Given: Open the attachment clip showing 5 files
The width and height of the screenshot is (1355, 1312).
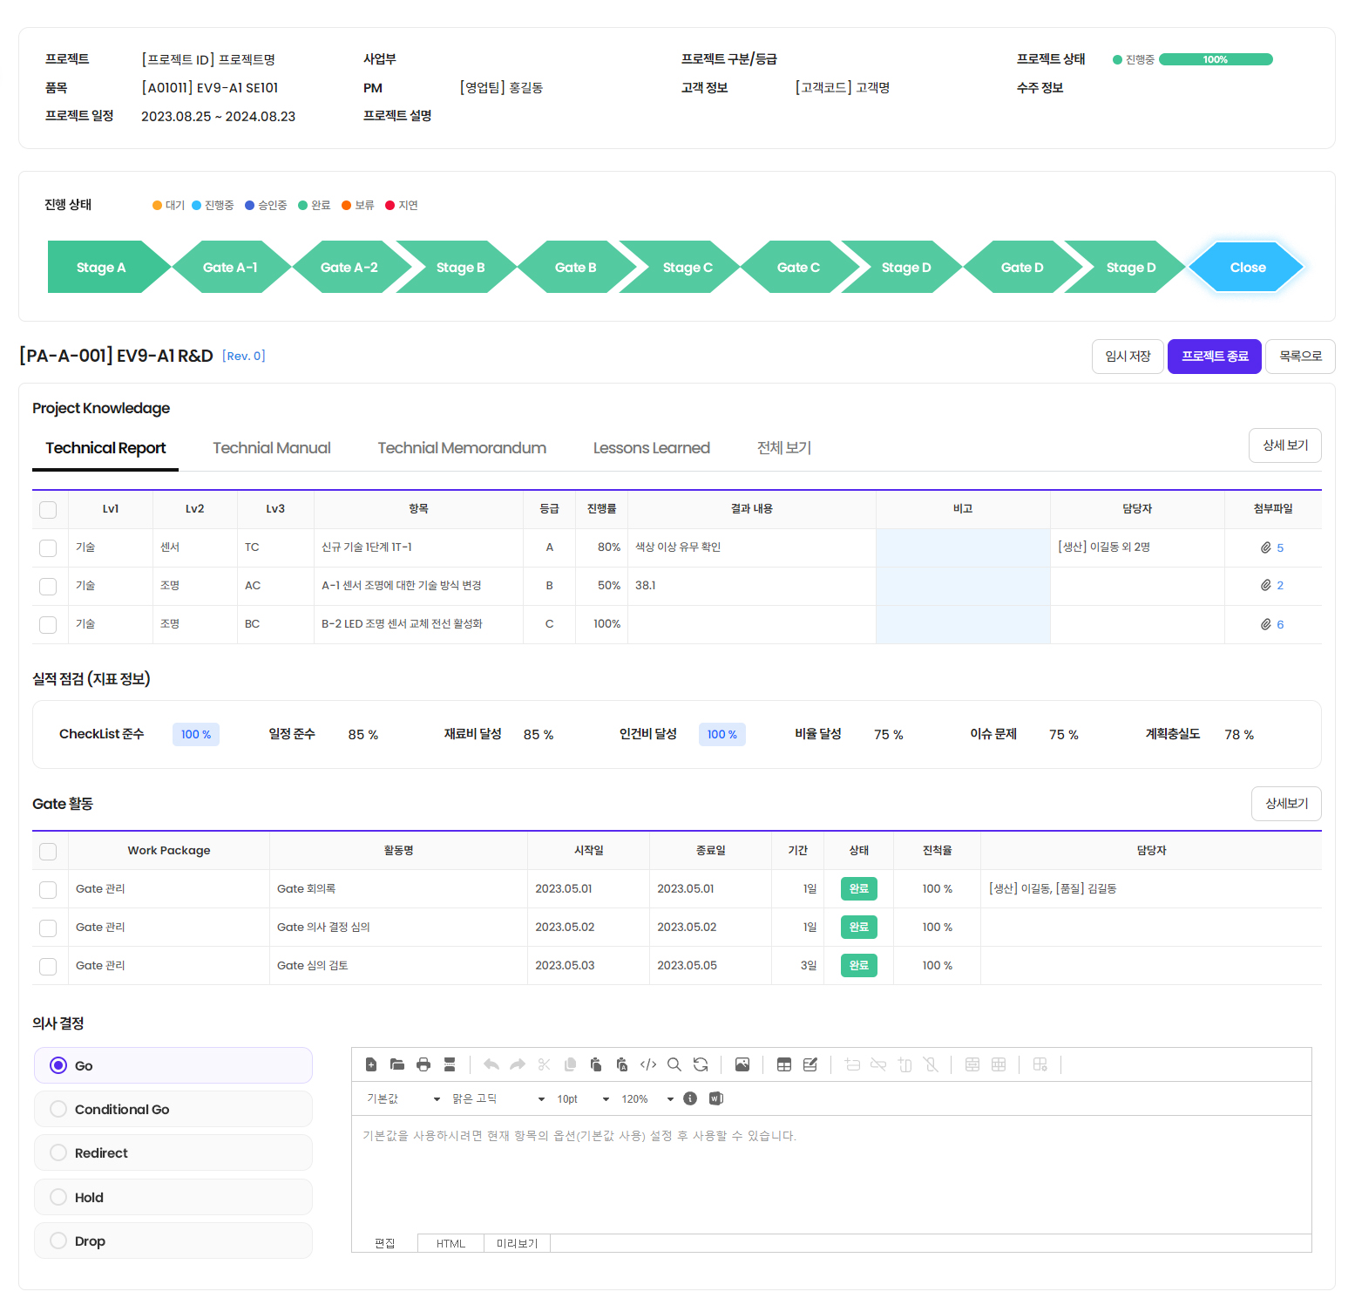Looking at the screenshot, I should tap(1271, 547).
